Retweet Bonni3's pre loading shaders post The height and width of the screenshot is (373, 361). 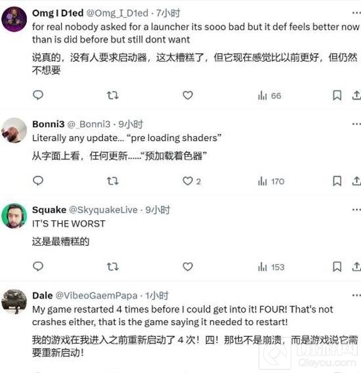pos(112,182)
